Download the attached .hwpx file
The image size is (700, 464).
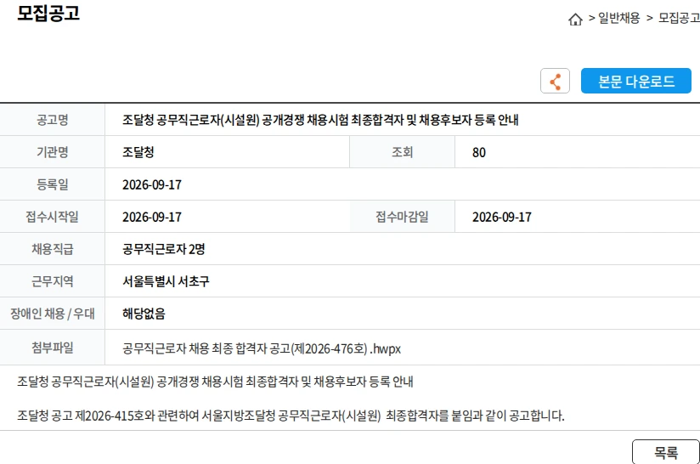click(262, 348)
